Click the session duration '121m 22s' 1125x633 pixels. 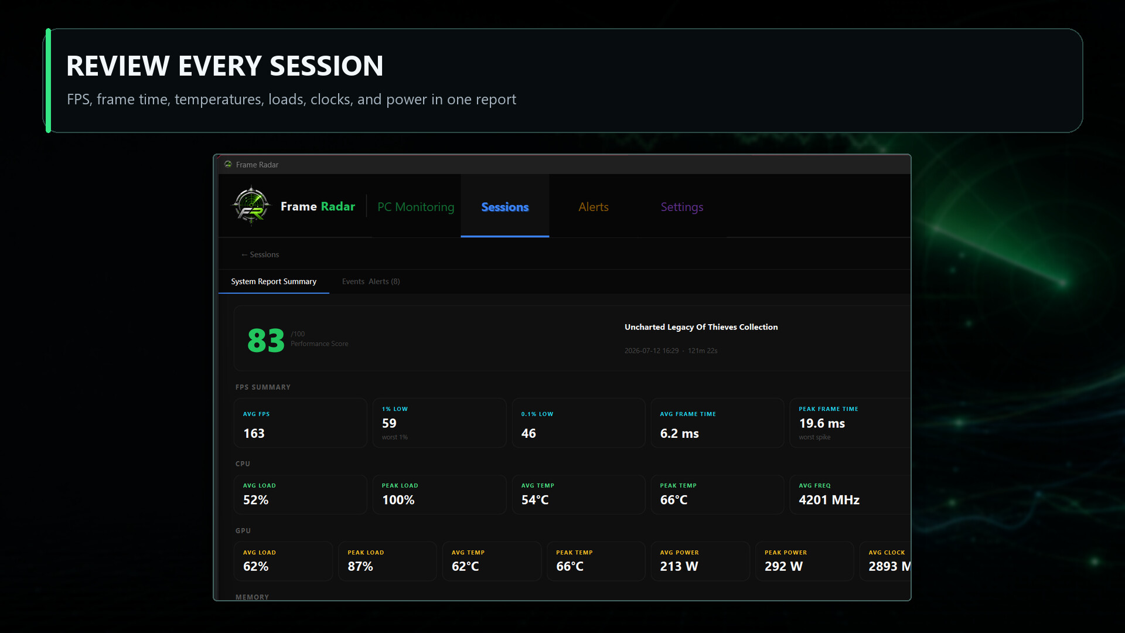click(x=703, y=350)
